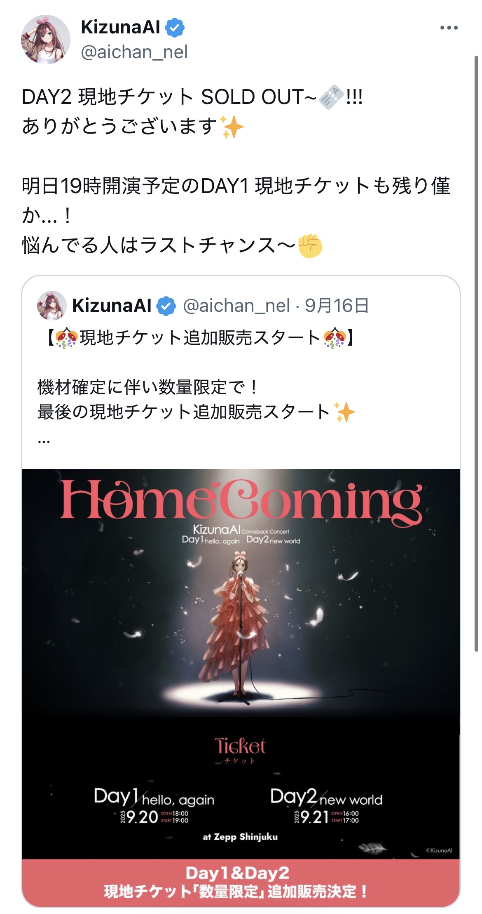Click the ticket emoji after SOLD OUT

point(331,97)
